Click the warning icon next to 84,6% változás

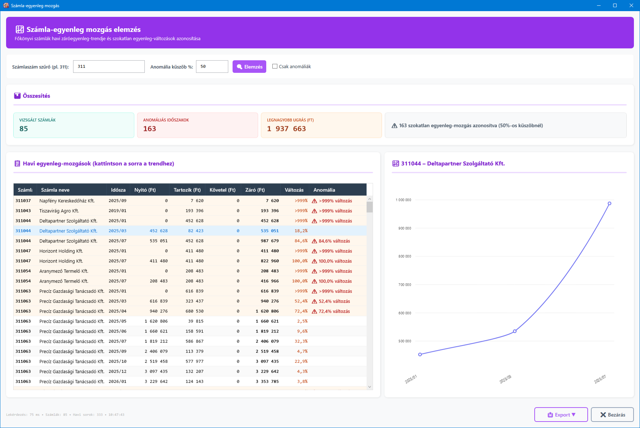[x=314, y=241]
